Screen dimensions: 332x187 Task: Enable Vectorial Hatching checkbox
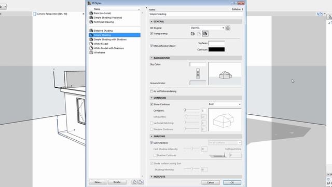point(151,123)
